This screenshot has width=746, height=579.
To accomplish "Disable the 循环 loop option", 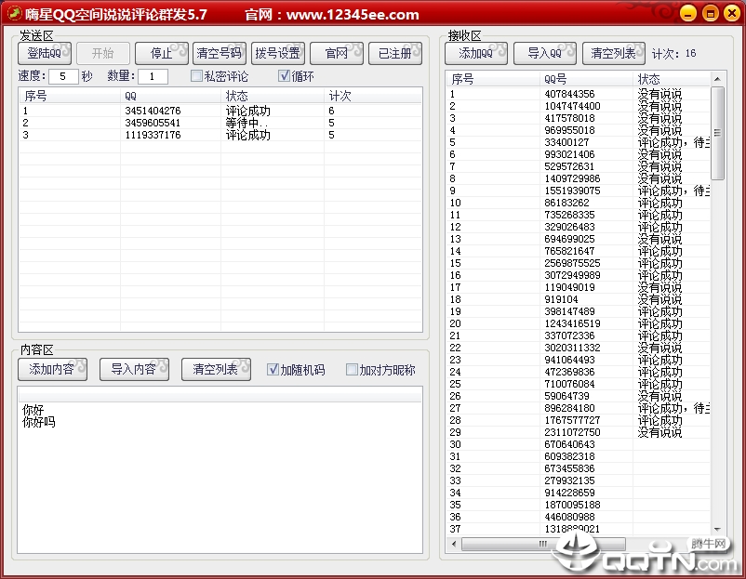I will tap(283, 76).
